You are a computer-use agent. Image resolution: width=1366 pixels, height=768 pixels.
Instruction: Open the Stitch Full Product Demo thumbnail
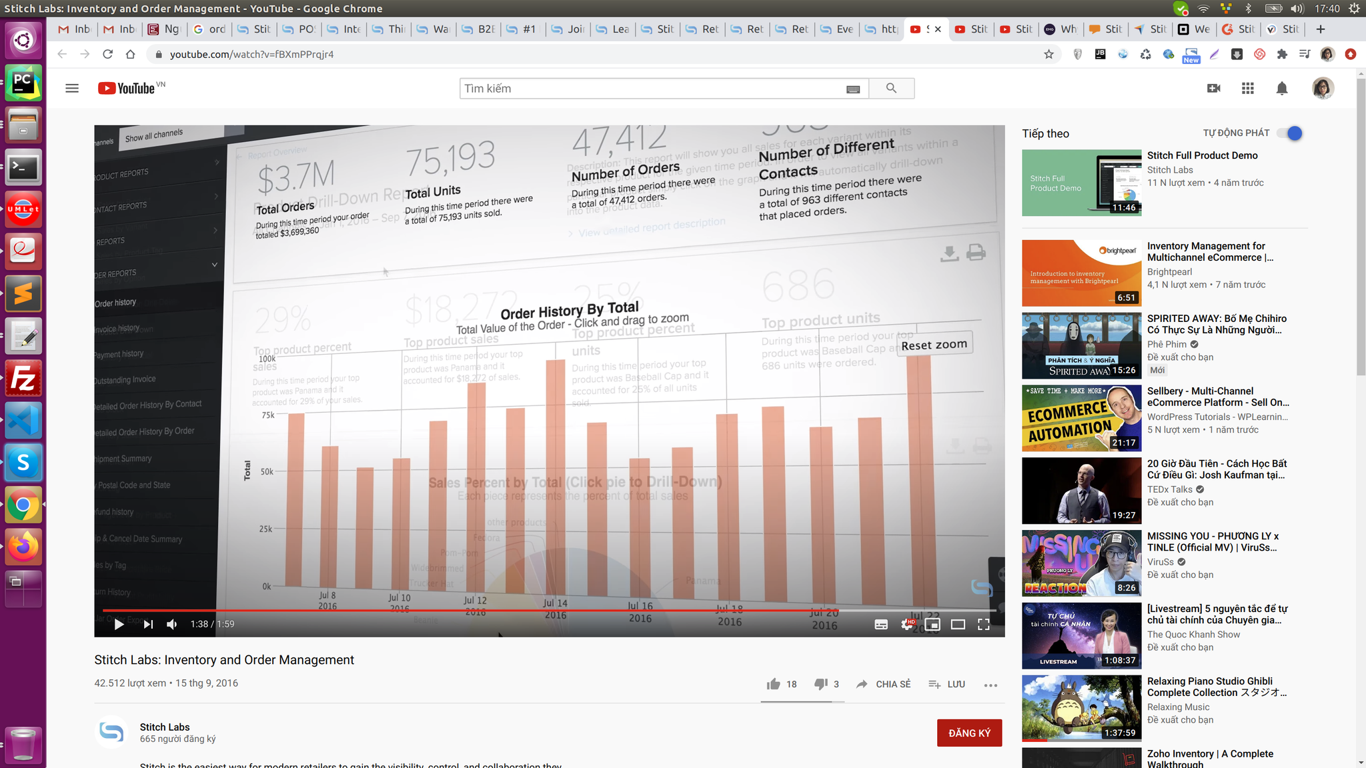pos(1081,183)
